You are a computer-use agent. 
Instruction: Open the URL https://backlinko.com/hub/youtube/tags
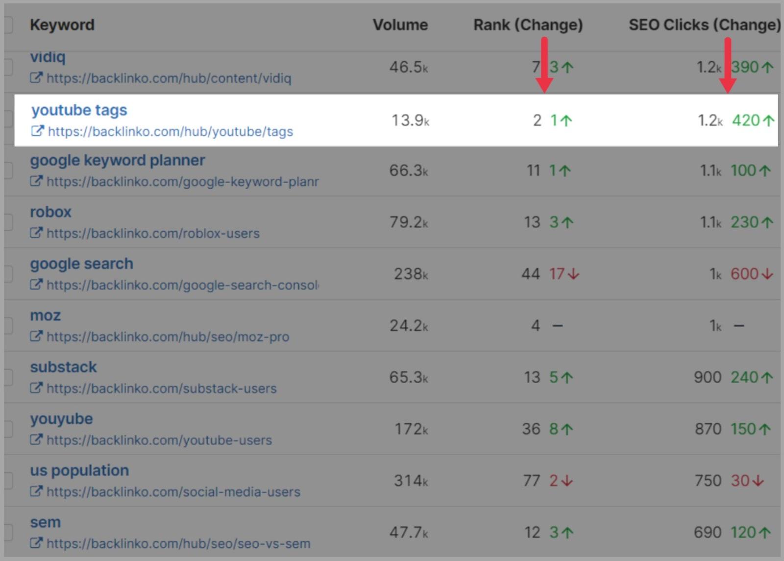tap(171, 131)
